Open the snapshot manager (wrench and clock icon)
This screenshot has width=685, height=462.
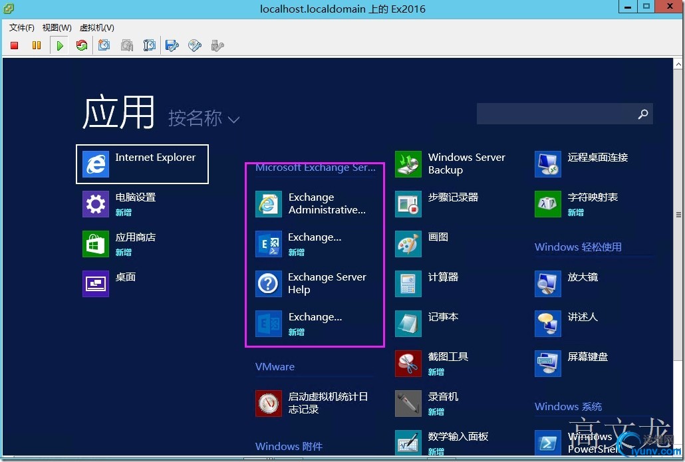click(150, 45)
